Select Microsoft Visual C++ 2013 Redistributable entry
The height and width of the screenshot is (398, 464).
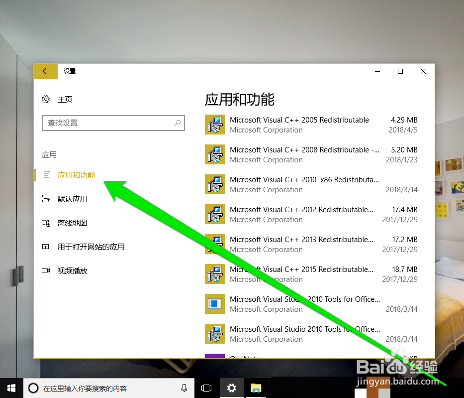coord(311,244)
